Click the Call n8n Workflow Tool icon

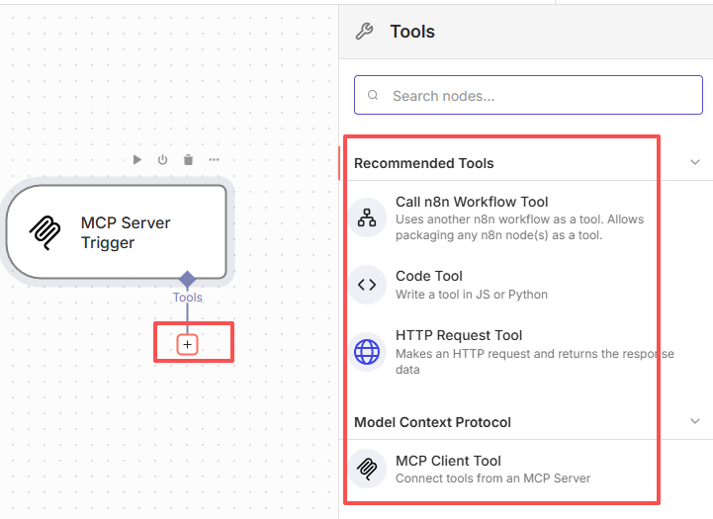click(367, 218)
